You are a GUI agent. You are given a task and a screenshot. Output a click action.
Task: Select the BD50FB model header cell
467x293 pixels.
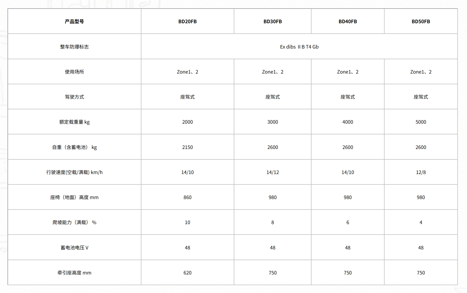[421, 21]
